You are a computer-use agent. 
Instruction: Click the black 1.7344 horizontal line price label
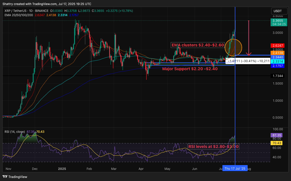pos(277,76)
